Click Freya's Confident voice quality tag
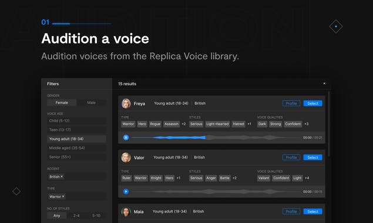 coord(293,124)
